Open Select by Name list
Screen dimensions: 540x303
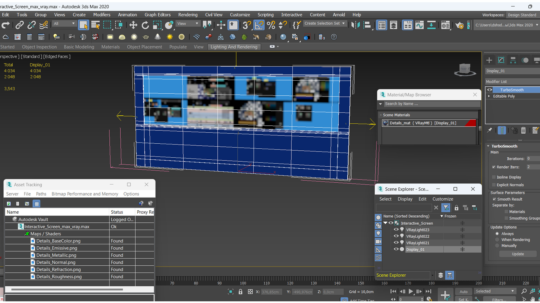coord(95,25)
